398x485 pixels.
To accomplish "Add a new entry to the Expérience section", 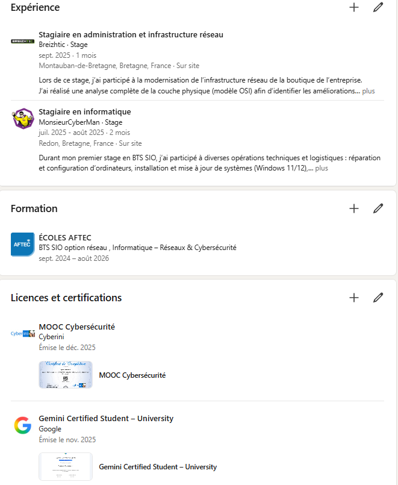I will [354, 7].
